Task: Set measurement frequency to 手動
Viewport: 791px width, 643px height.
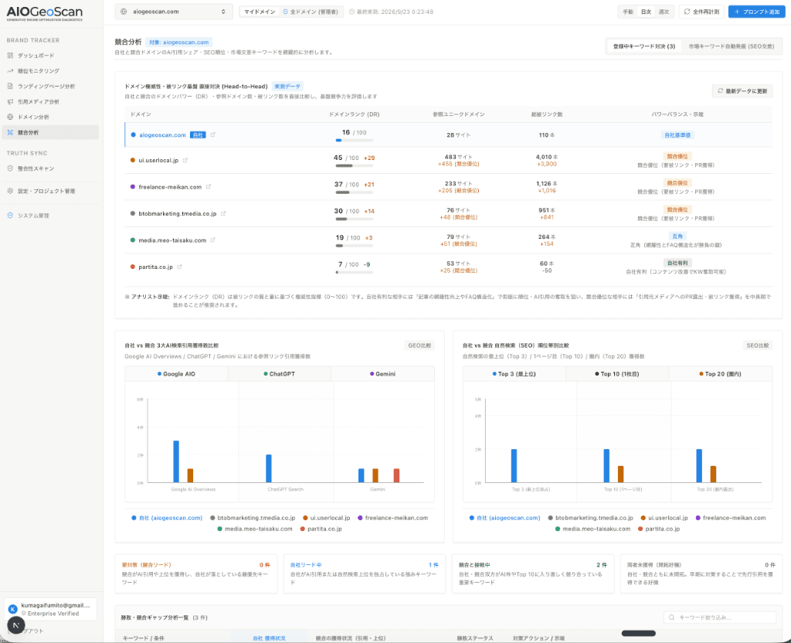Action: coord(628,12)
